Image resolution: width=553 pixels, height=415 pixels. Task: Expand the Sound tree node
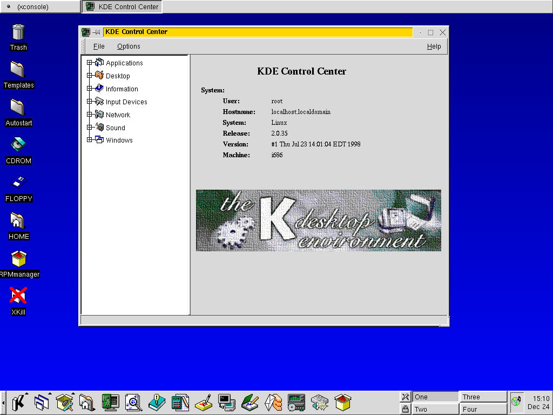click(x=89, y=128)
